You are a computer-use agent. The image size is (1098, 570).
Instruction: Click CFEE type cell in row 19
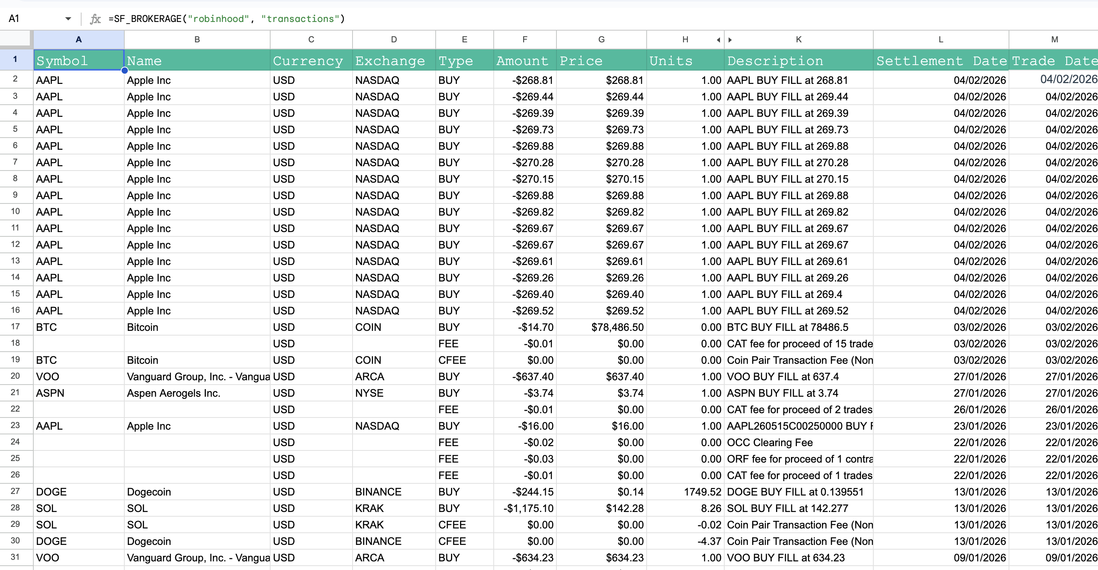coord(465,360)
